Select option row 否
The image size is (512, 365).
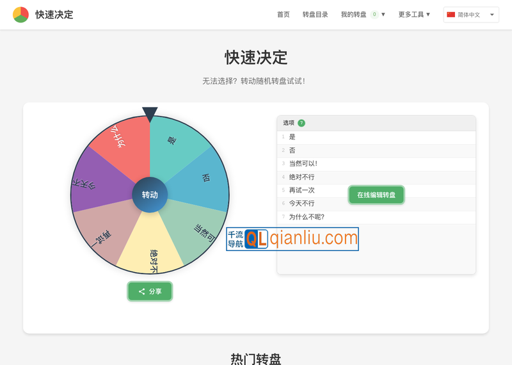(x=376, y=150)
